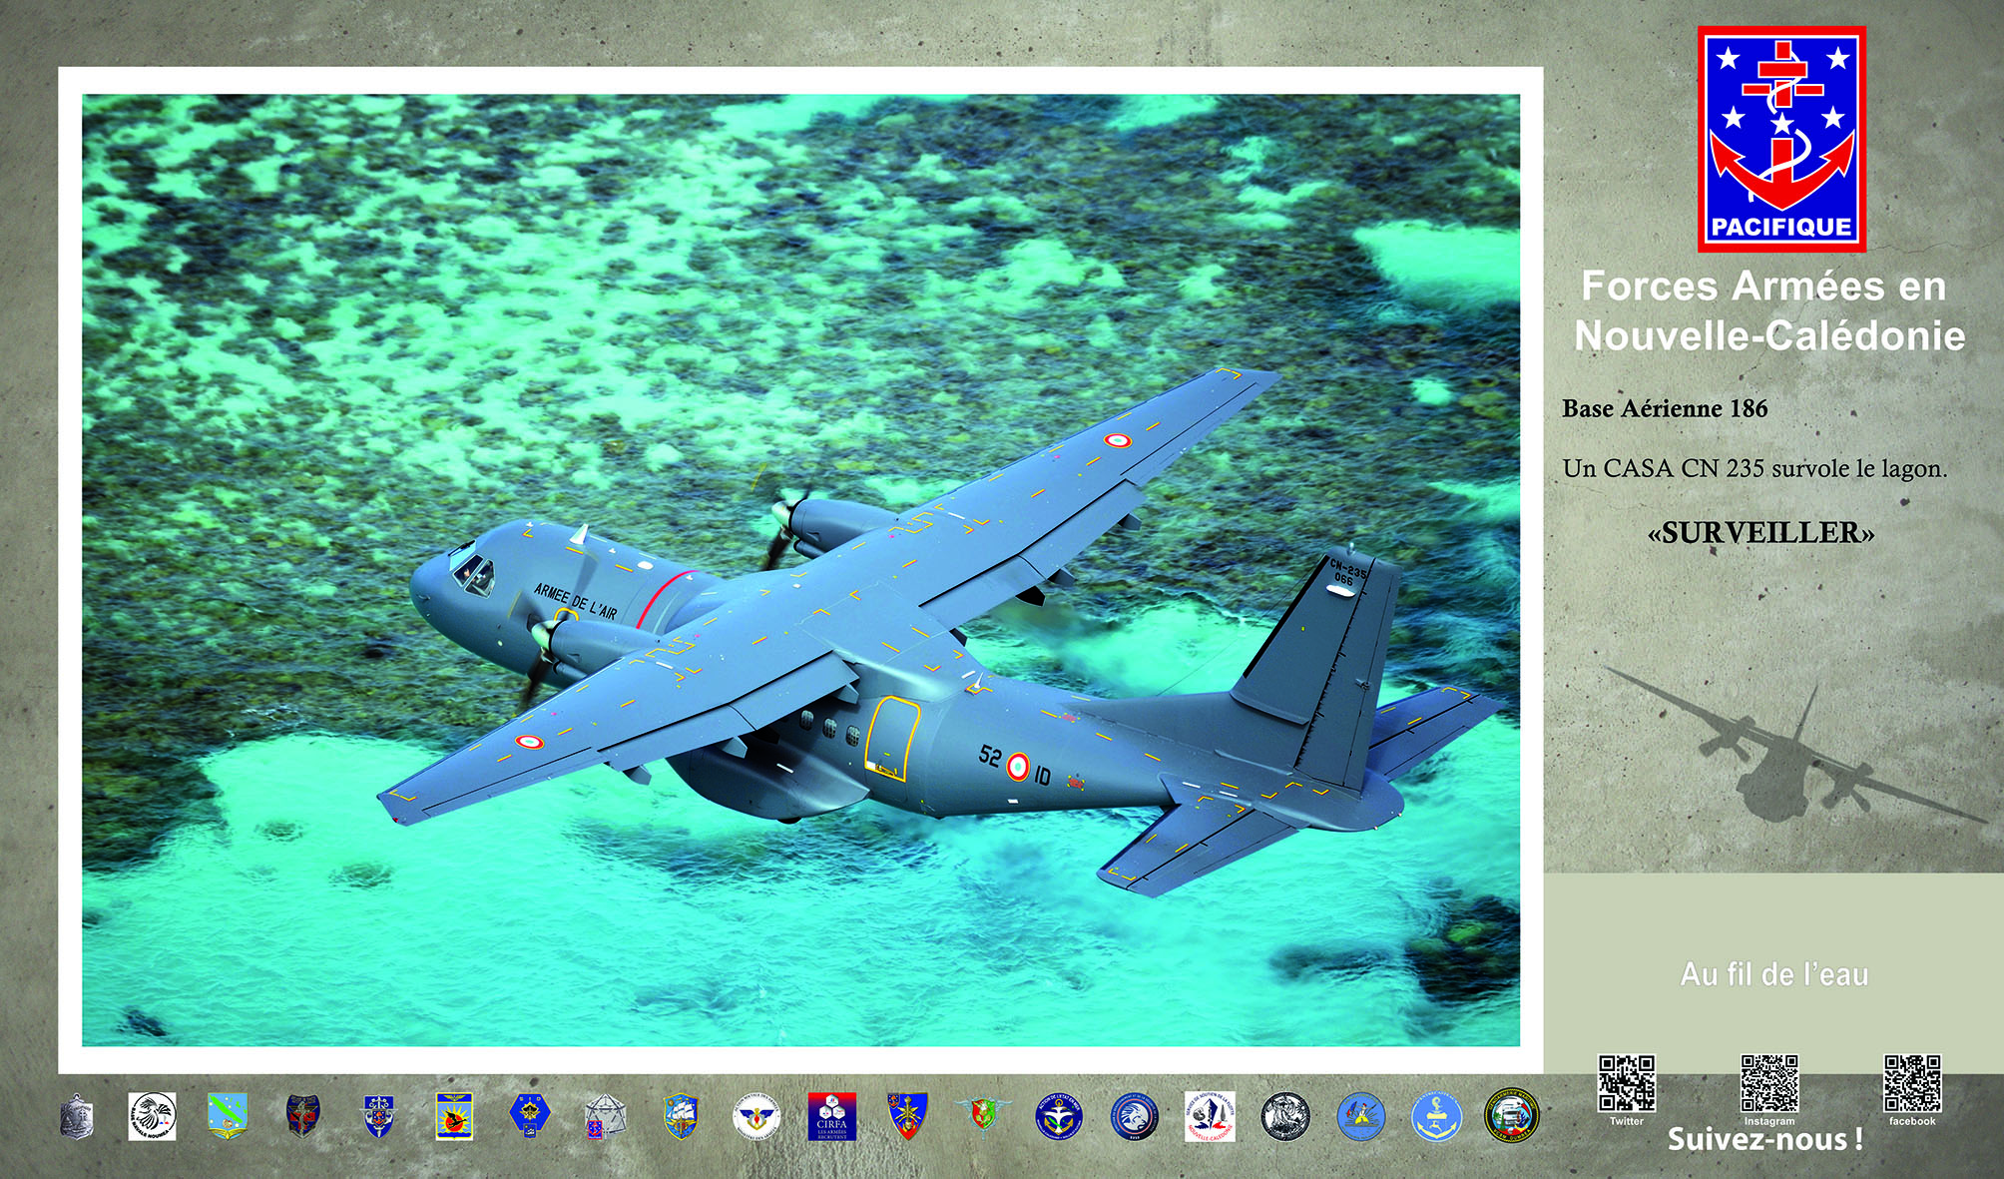Click the Instagram QR code
This screenshot has width=2004, height=1179.
coord(1769,1084)
